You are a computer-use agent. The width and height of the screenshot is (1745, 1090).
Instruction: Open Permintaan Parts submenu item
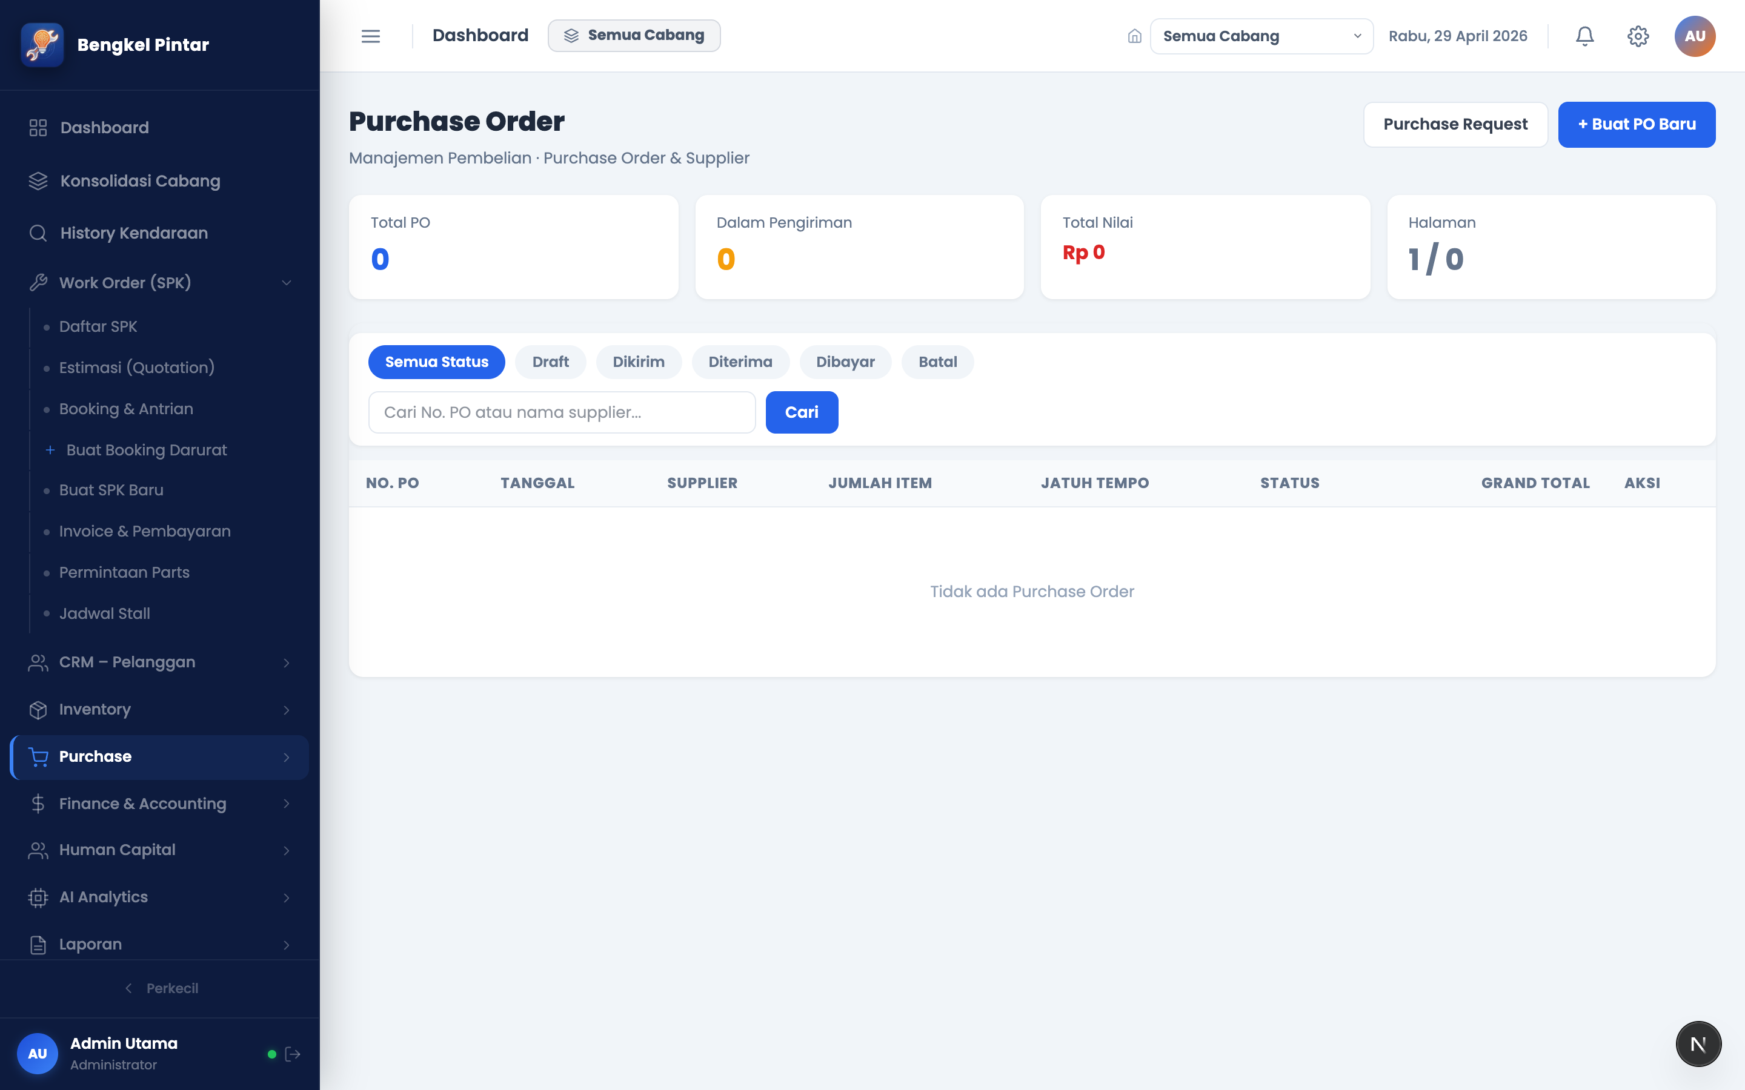124,572
